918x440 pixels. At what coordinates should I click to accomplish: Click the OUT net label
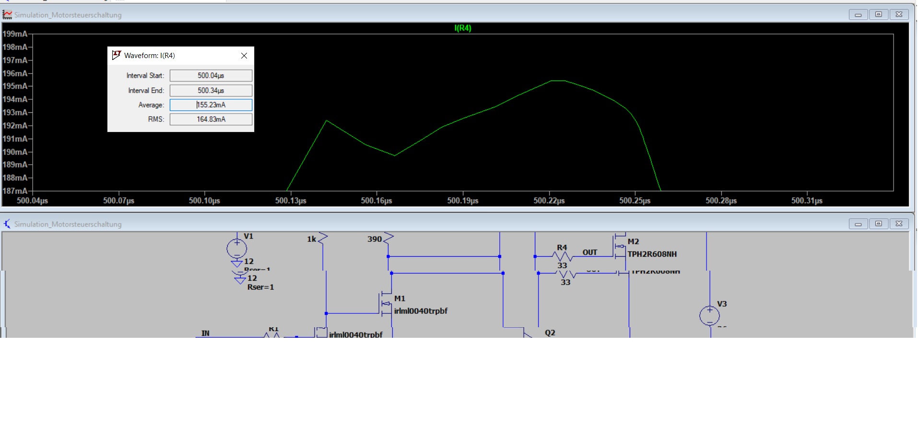pyautogui.click(x=590, y=252)
